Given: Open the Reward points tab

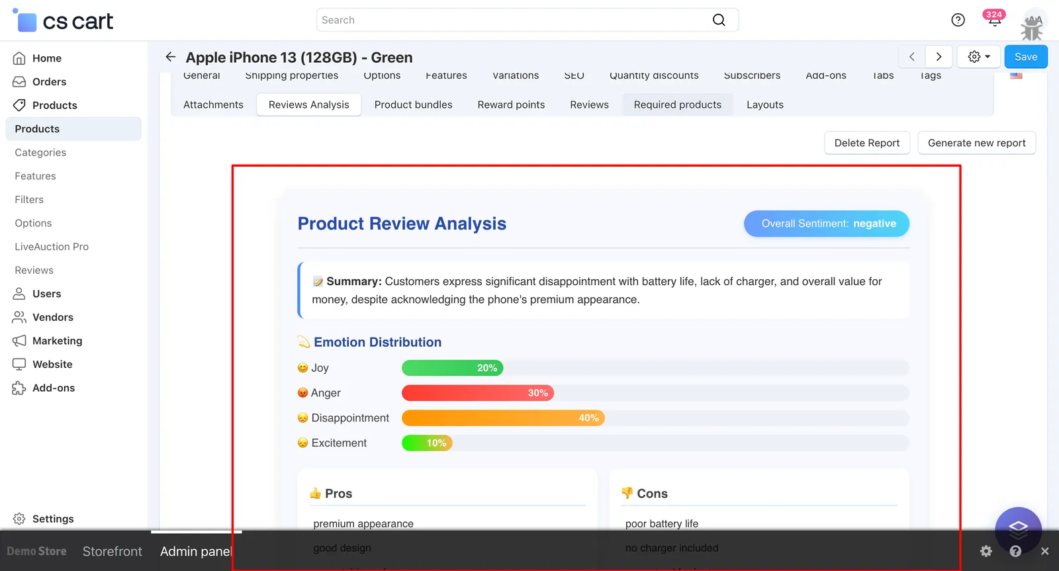Looking at the screenshot, I should [x=511, y=105].
